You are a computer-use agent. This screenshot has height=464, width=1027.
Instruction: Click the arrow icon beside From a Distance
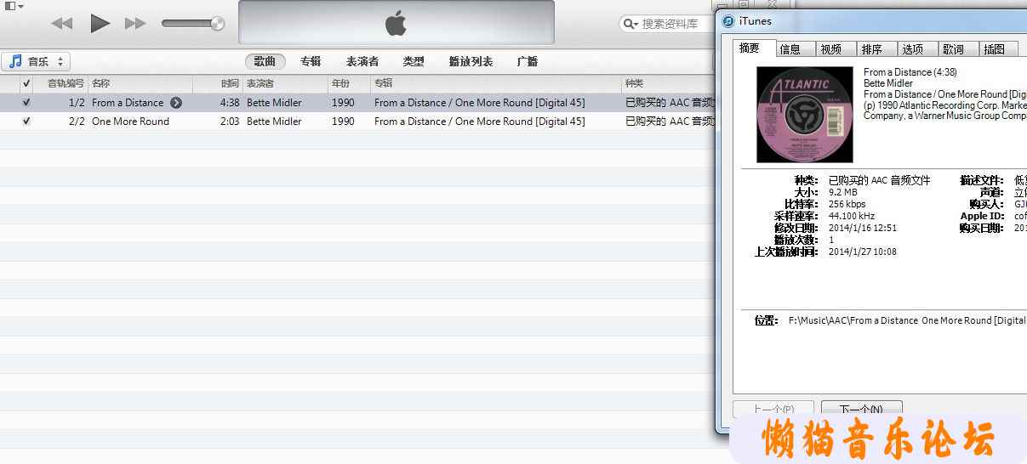click(x=176, y=103)
